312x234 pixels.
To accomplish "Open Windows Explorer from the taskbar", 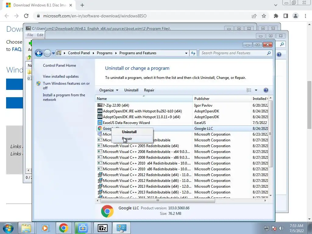I will coord(26,228).
